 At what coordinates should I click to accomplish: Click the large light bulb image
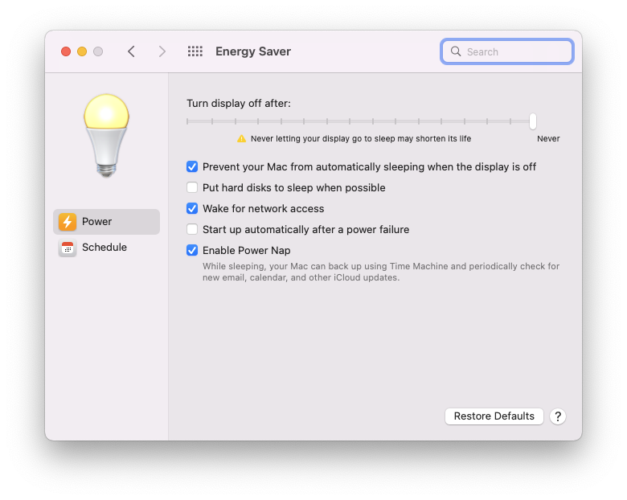107,134
